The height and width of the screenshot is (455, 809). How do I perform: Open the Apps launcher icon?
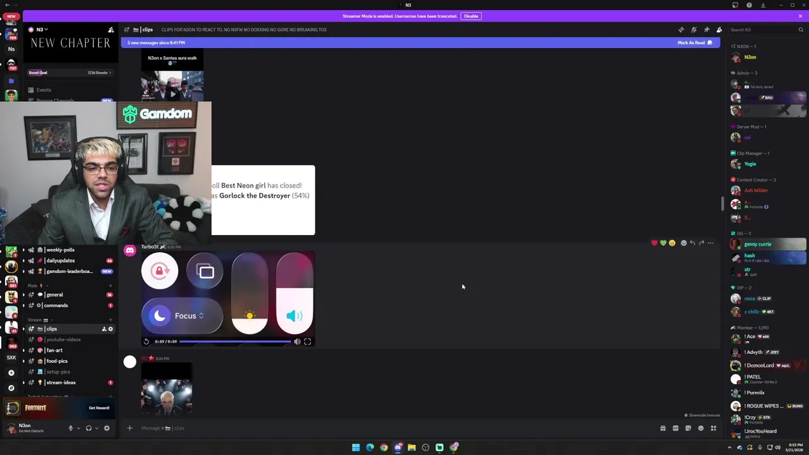(x=713, y=428)
